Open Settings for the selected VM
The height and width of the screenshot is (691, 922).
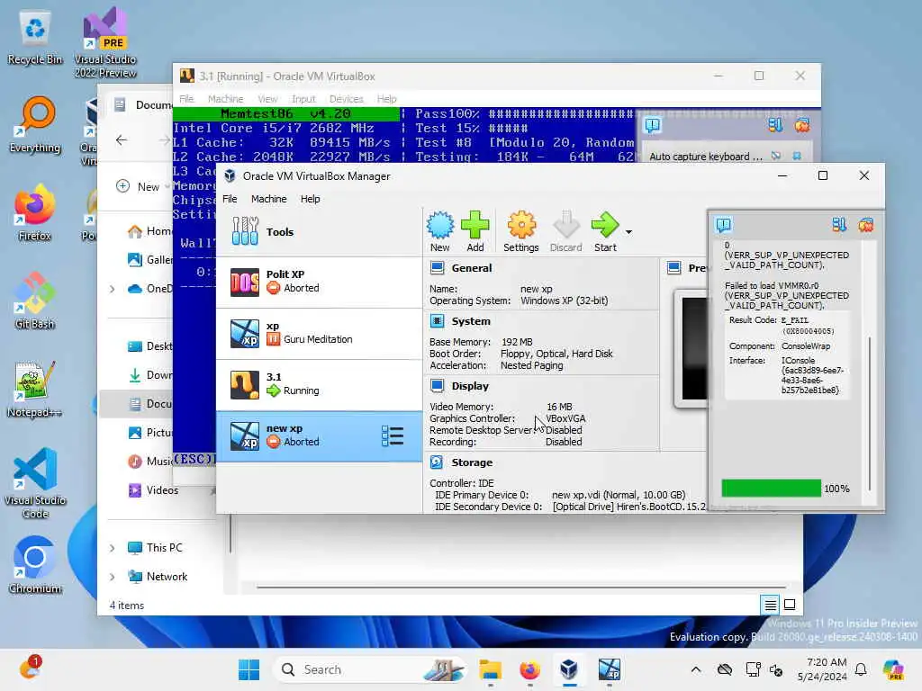[521, 231]
